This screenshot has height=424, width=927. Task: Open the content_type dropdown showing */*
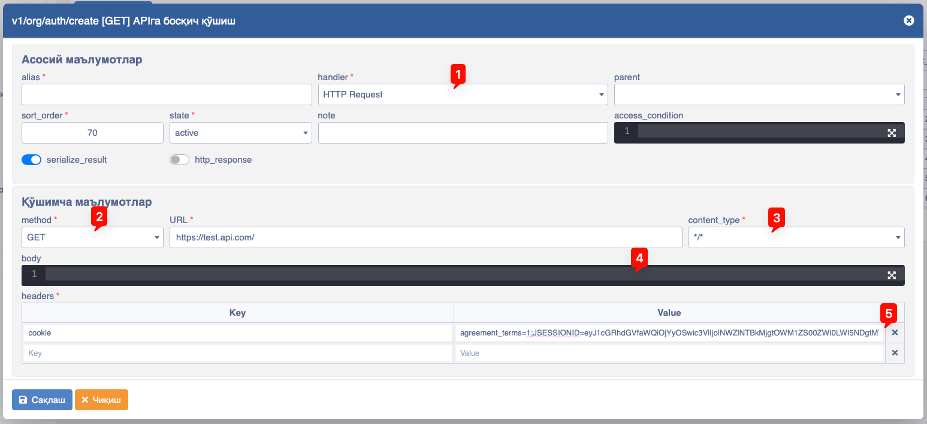click(x=796, y=237)
